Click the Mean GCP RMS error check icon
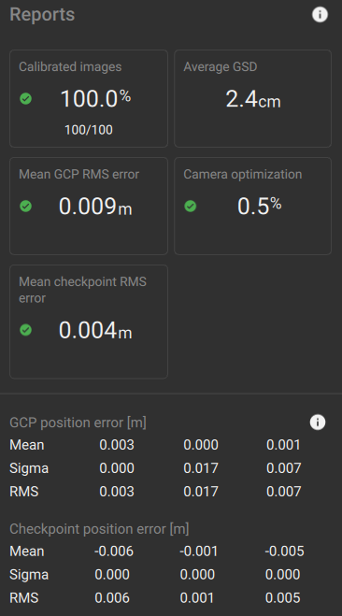 tap(26, 207)
